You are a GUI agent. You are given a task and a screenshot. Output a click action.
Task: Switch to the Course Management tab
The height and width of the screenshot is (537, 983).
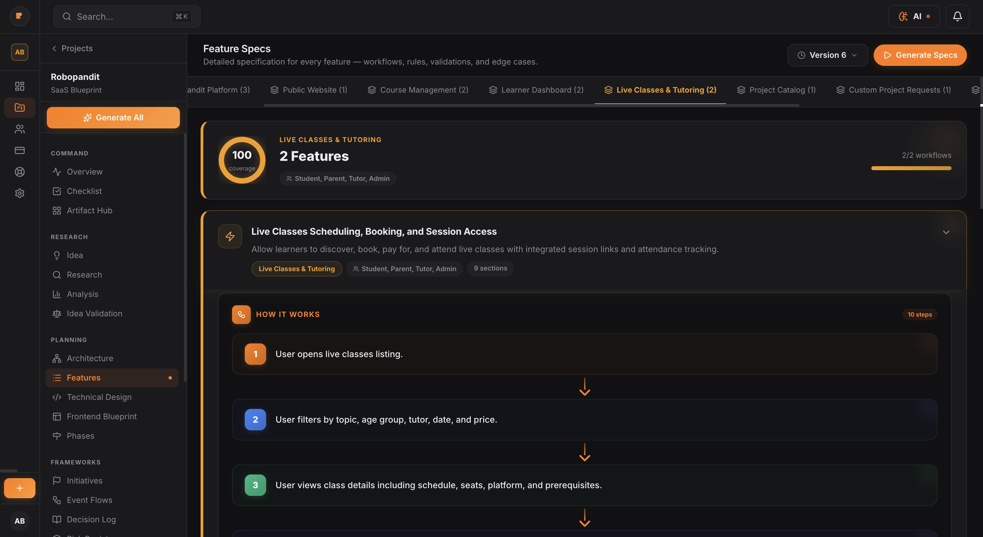click(419, 90)
